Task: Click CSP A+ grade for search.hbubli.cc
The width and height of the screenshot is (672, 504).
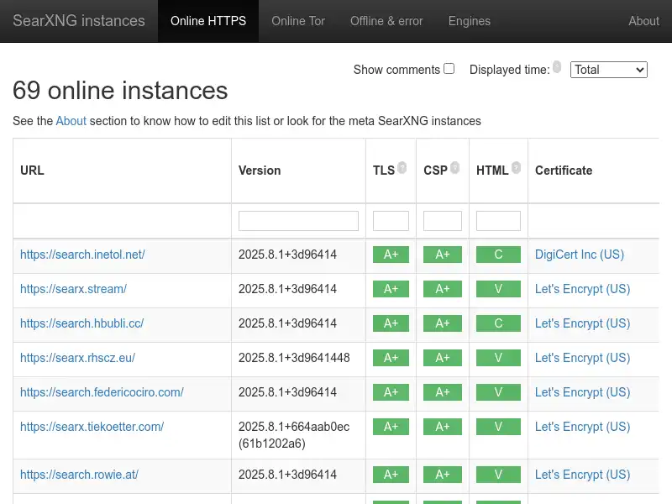Action: (x=443, y=323)
